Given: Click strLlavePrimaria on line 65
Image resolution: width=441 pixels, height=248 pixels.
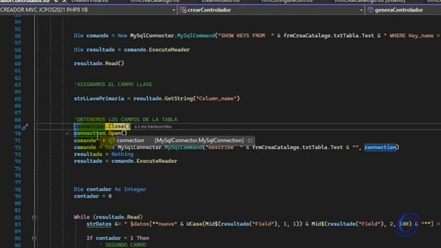Looking at the screenshot, I should point(99,99).
